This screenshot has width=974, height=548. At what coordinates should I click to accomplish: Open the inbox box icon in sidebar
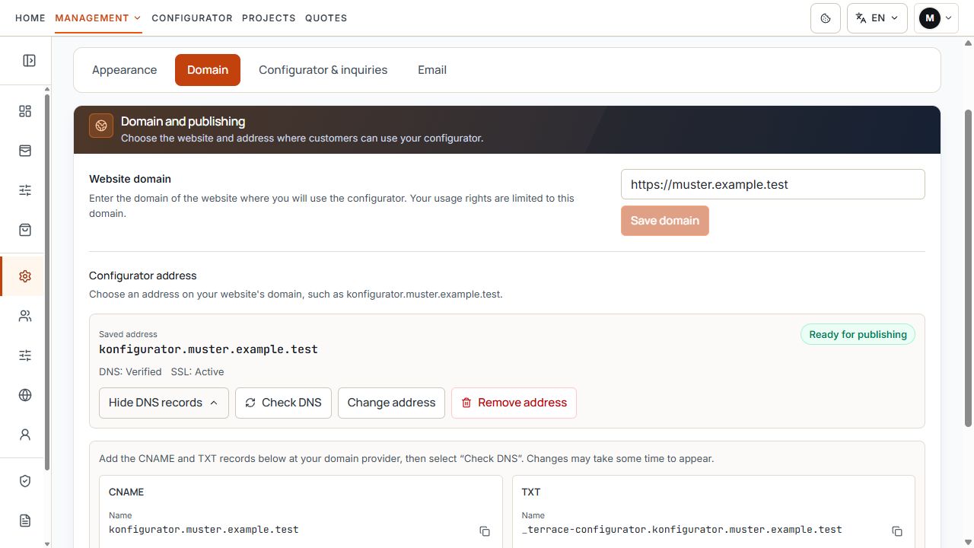tap(25, 151)
